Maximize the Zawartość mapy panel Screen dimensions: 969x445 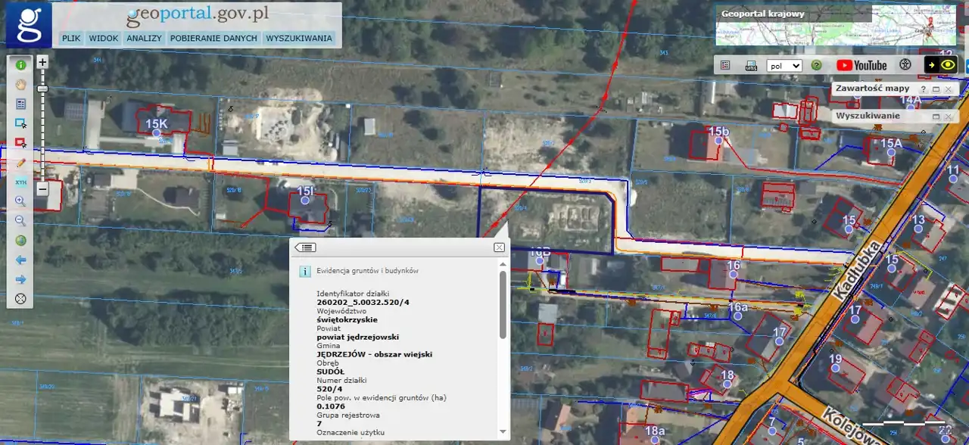tap(935, 89)
